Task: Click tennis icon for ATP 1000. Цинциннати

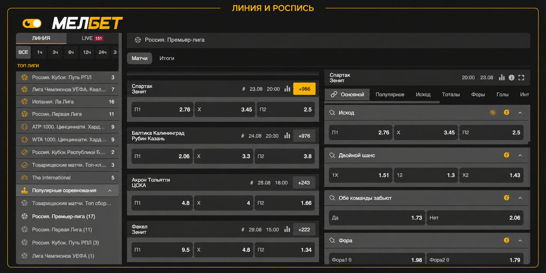Action: pyautogui.click(x=24, y=127)
